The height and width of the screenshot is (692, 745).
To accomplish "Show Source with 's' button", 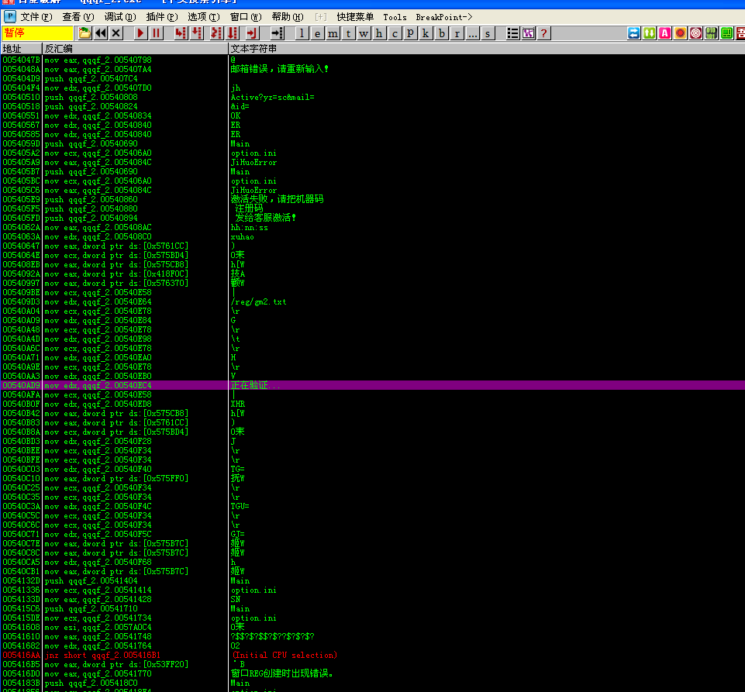I will tap(488, 33).
